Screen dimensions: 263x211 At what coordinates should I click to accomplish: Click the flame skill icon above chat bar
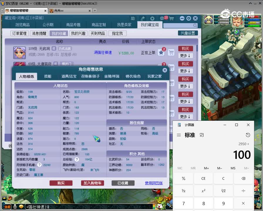tap(10, 198)
